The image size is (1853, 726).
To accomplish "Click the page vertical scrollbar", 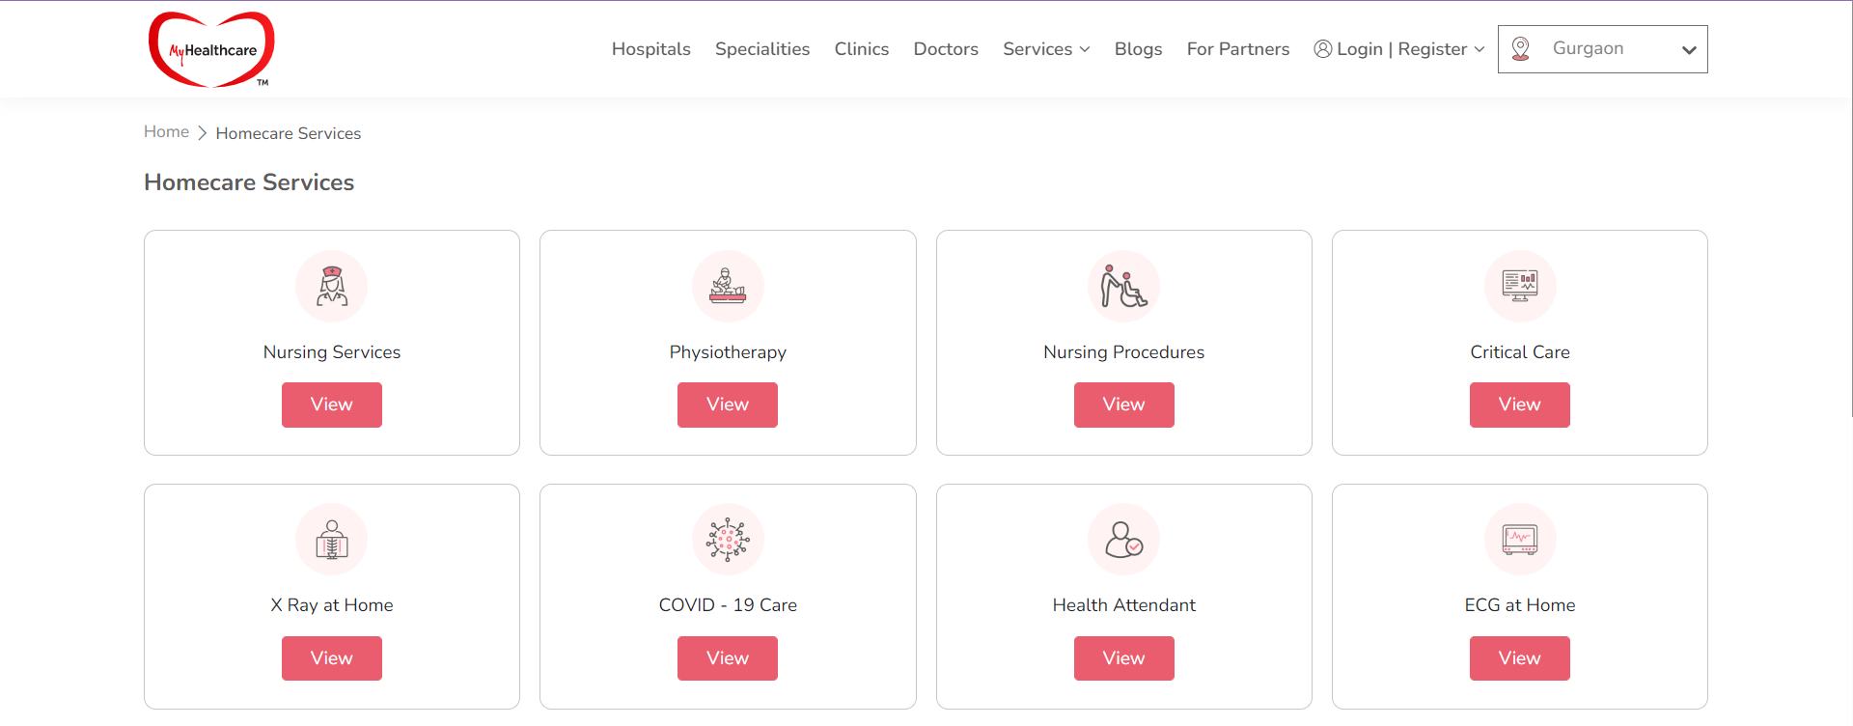I will click(1849, 209).
